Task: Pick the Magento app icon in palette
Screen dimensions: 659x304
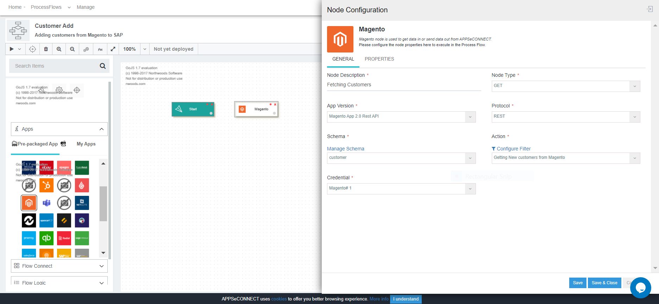Action: pos(29,203)
